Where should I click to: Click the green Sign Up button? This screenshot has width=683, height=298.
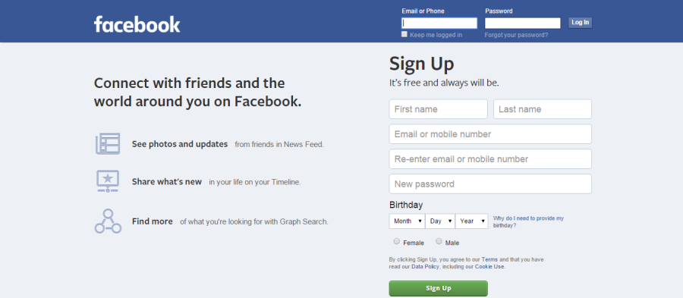click(x=438, y=288)
